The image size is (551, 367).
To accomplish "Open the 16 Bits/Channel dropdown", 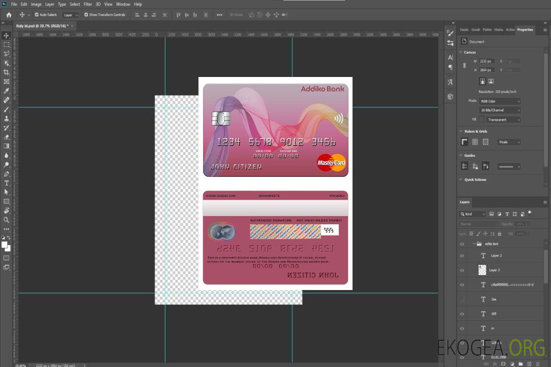I will pyautogui.click(x=500, y=110).
